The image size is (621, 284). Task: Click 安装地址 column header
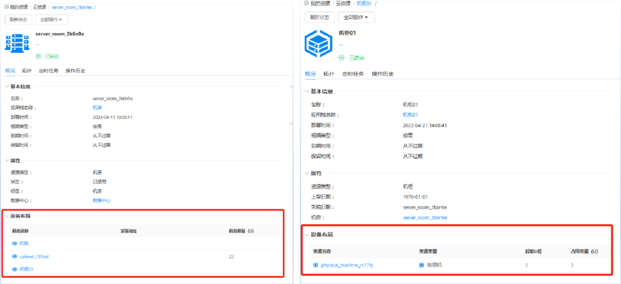129,231
